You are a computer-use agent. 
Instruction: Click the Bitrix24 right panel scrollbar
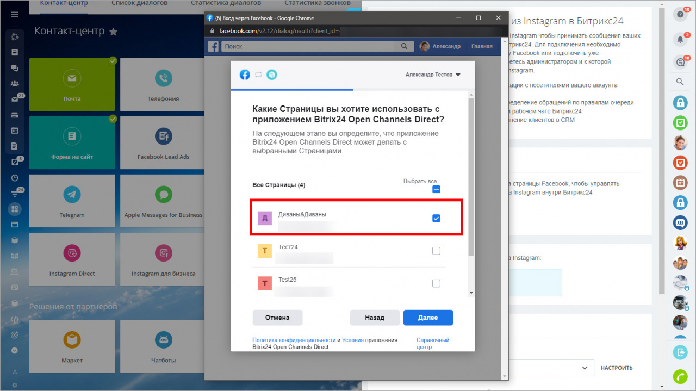pos(662,152)
